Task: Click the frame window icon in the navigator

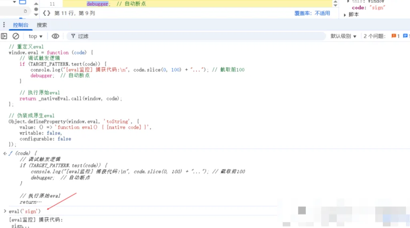Action: (x=23, y=2)
